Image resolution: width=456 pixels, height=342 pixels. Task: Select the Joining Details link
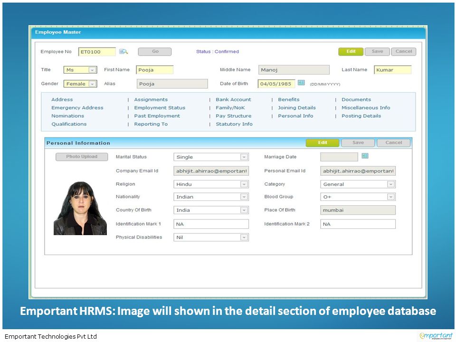297,108
